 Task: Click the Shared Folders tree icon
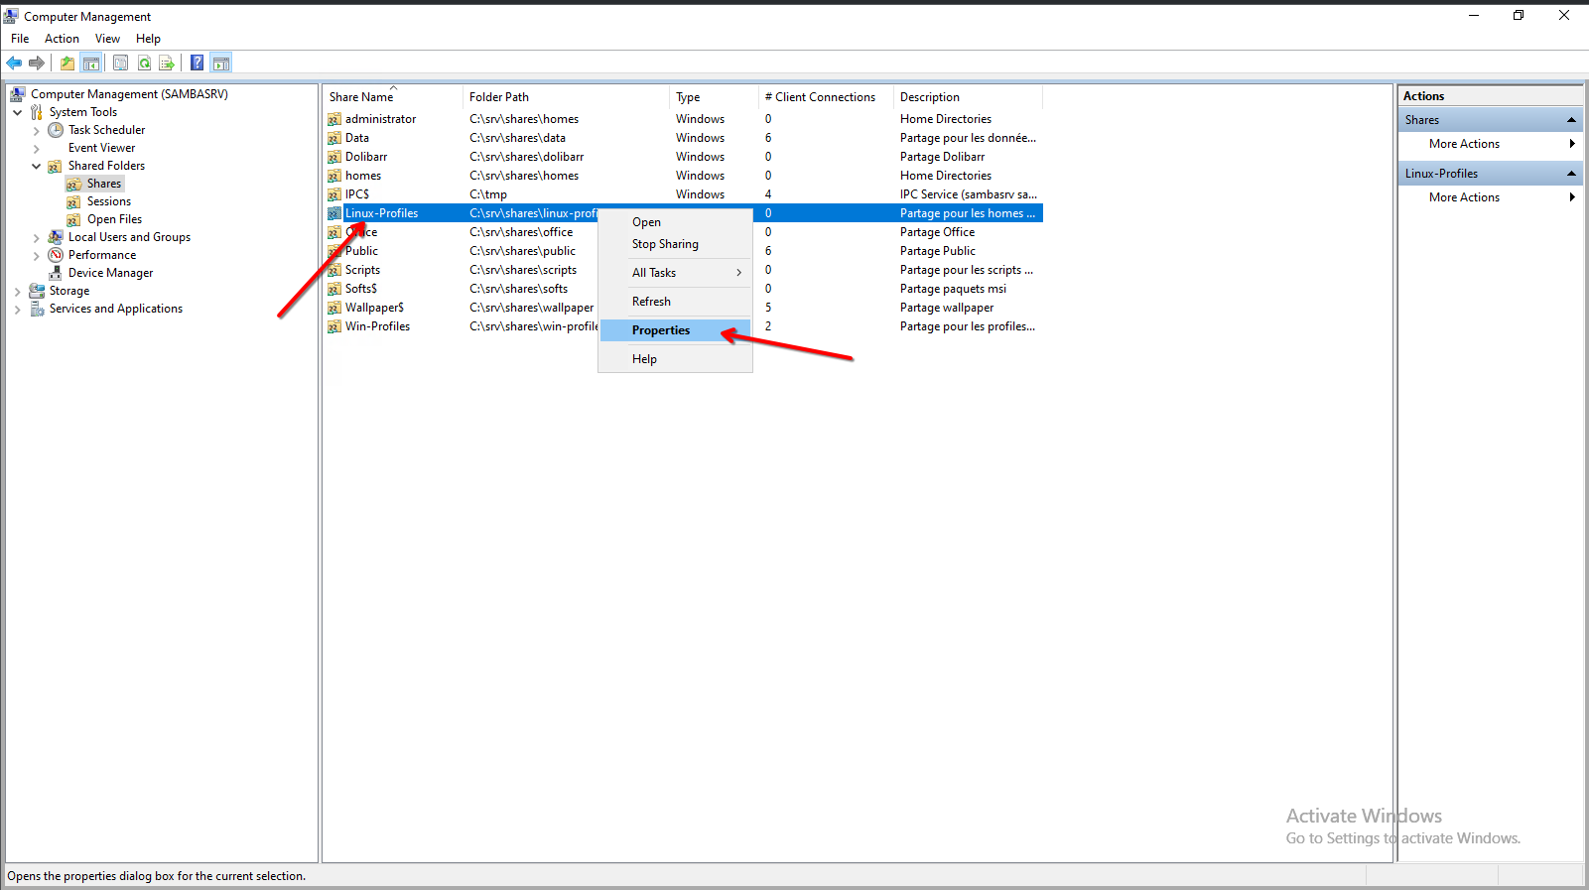56,166
